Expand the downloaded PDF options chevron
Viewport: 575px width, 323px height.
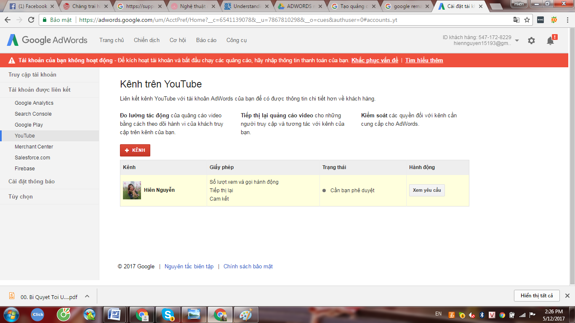pos(87,296)
